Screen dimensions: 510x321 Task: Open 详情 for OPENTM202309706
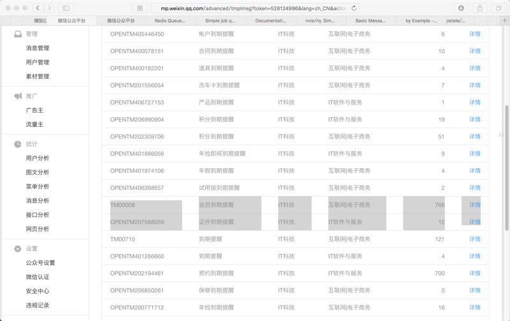tap(474, 137)
